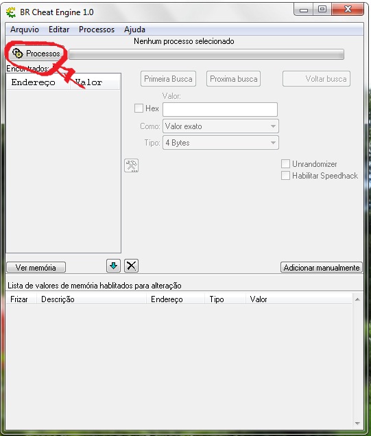Click the X clear list icon
371x436 pixels.
pyautogui.click(x=132, y=266)
